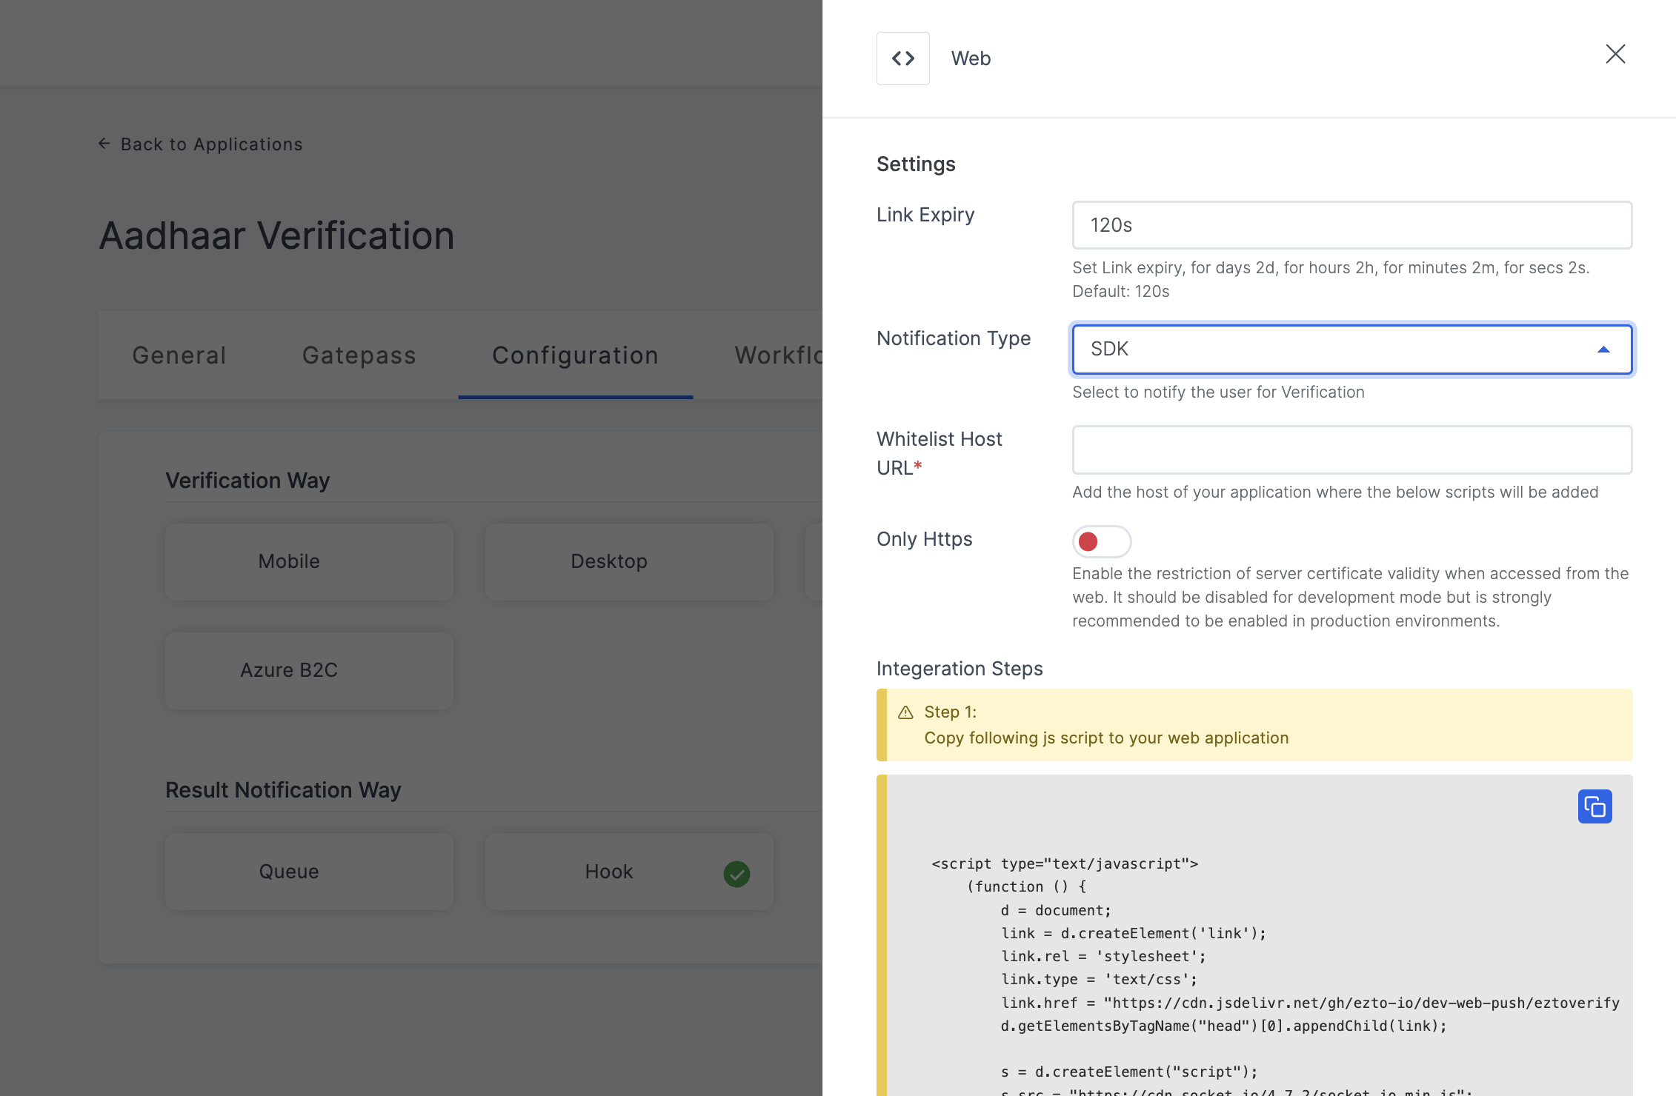Click the Whitelist Host URL input field
The width and height of the screenshot is (1676, 1096).
(1351, 450)
